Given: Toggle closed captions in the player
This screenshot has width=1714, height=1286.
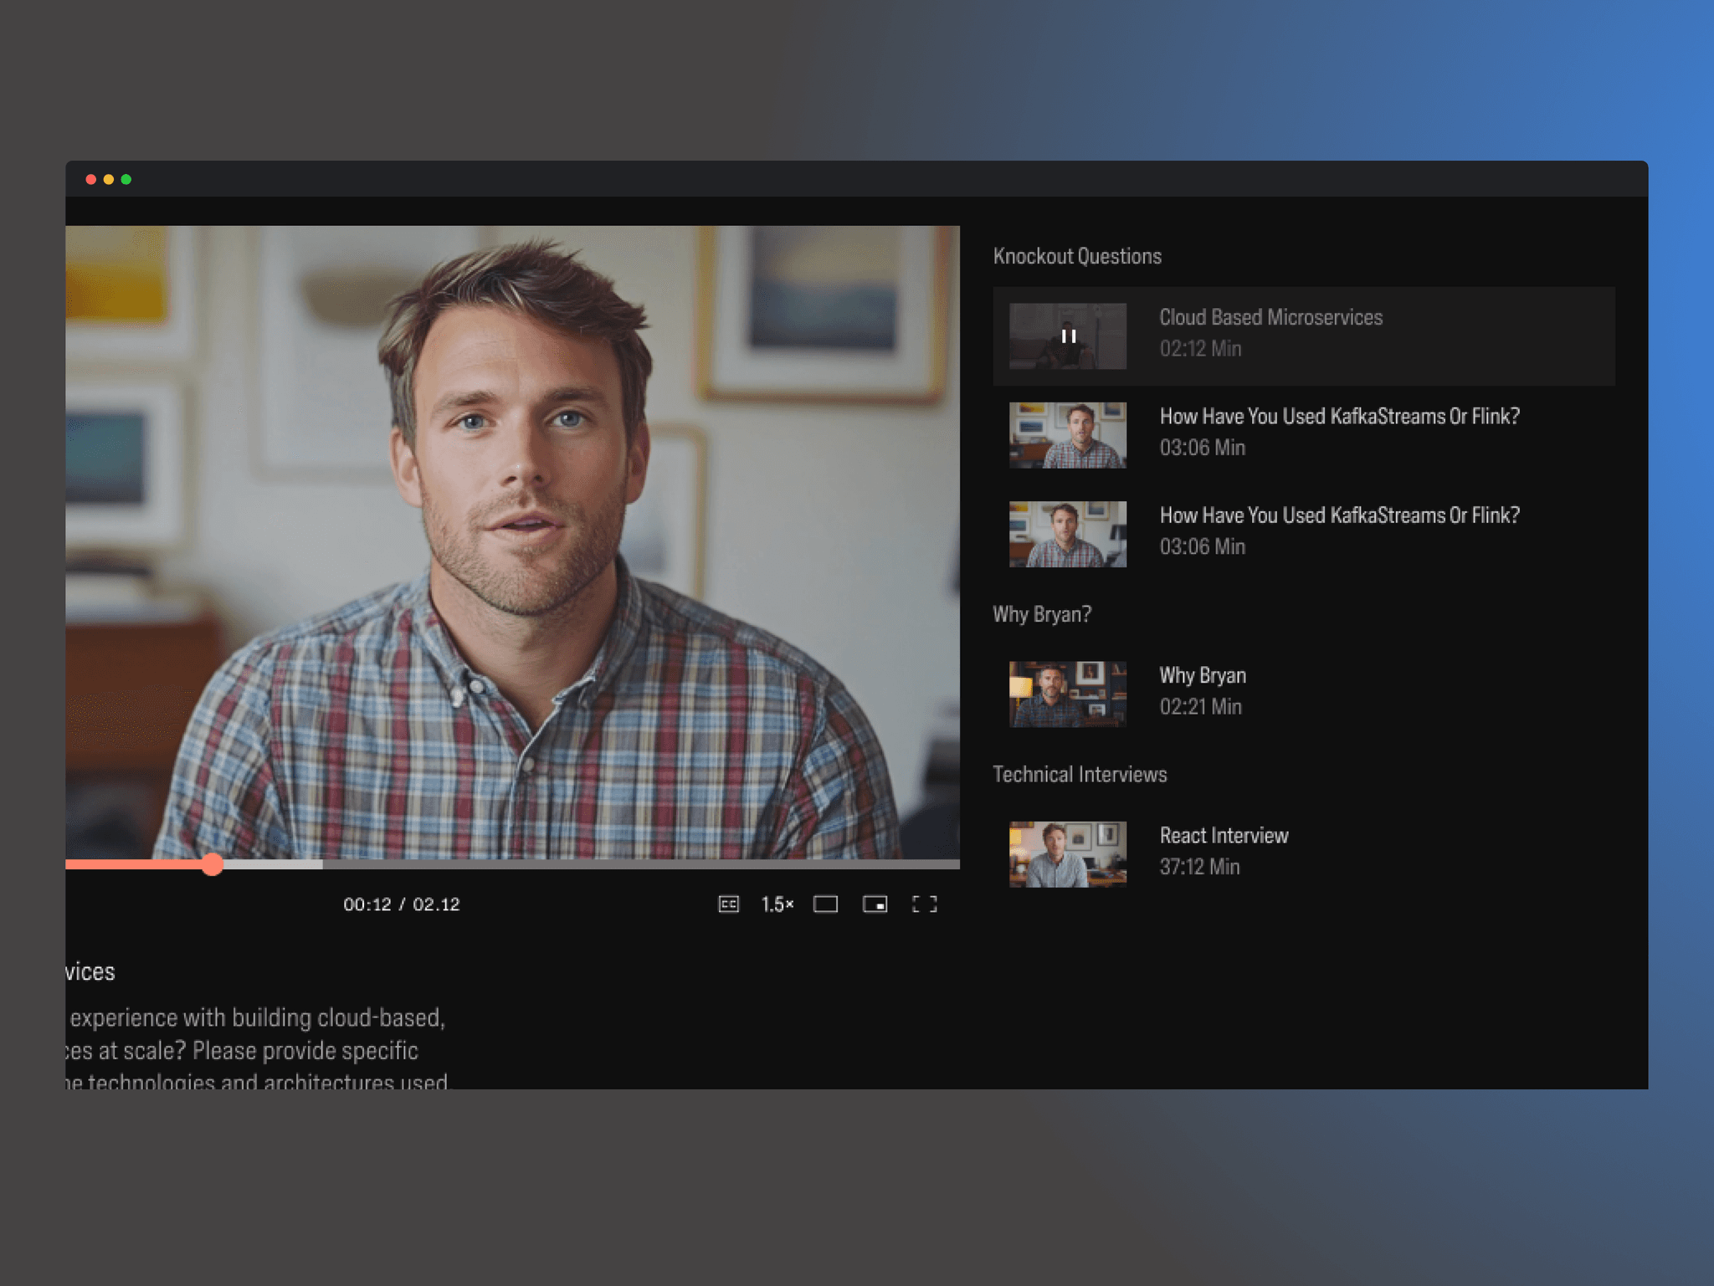Looking at the screenshot, I should pyautogui.click(x=728, y=904).
